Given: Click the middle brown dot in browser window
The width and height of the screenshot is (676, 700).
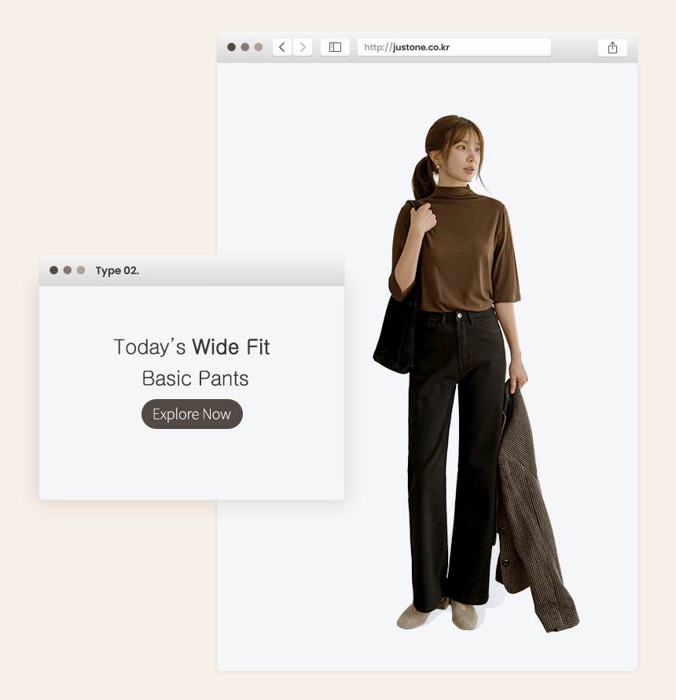Looking at the screenshot, I should [x=244, y=47].
